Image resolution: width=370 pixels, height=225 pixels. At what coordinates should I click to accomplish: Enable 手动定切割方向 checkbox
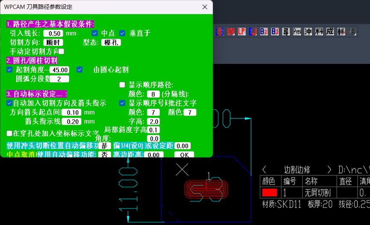(x=61, y=51)
